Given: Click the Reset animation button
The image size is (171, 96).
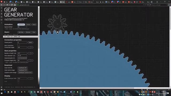Looking at the screenshot, I should pos(34,25).
